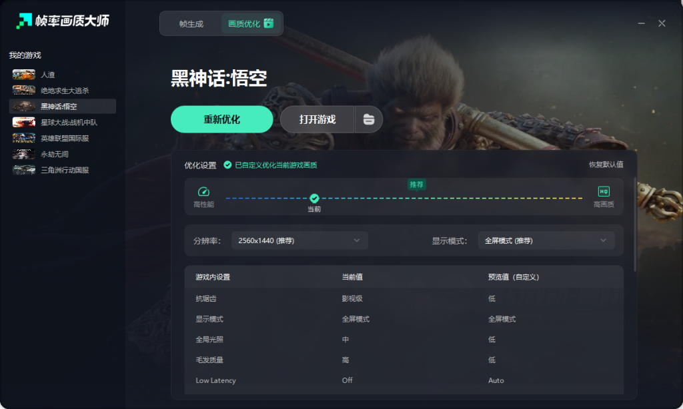Image resolution: width=683 pixels, height=409 pixels.
Task: Click the 画质优化 tab video icon
Action: point(269,23)
